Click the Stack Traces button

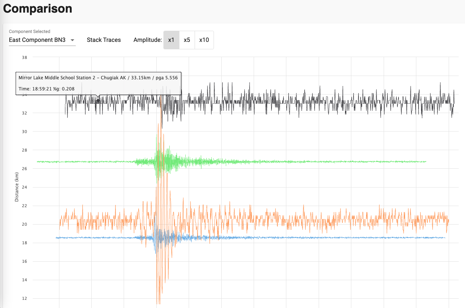click(104, 40)
